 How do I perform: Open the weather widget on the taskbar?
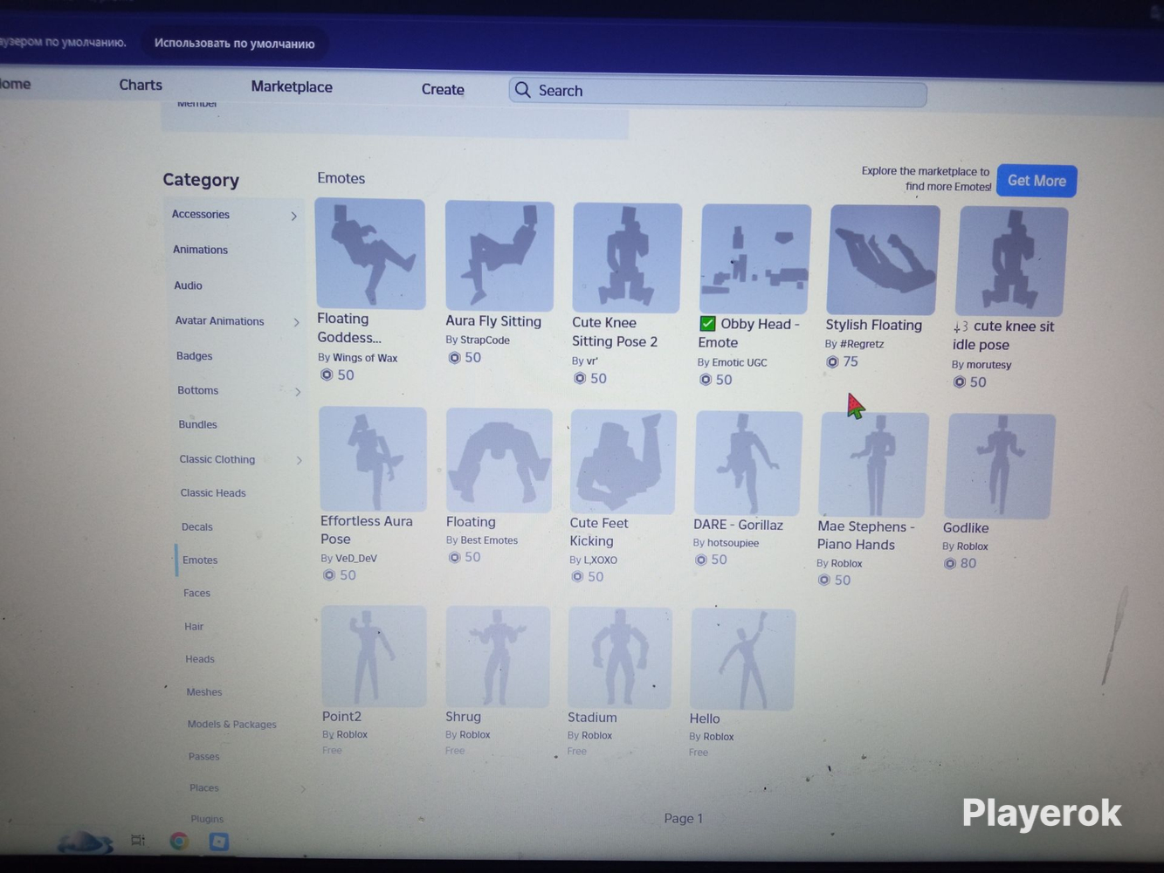85,843
